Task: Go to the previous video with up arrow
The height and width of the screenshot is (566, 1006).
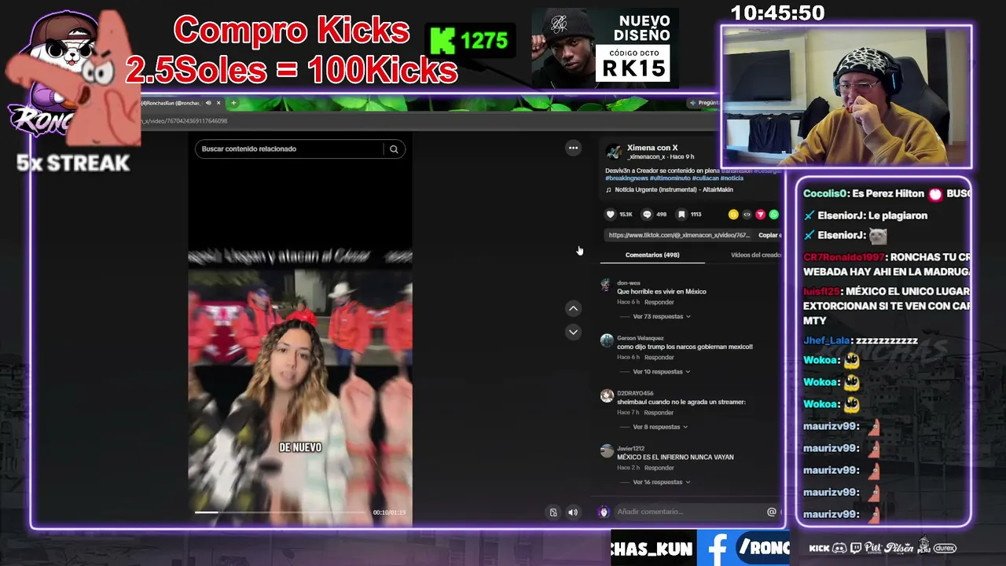Action: tap(573, 309)
